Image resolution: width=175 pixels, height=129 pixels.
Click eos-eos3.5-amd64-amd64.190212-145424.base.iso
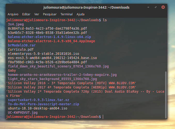coord(52,58)
